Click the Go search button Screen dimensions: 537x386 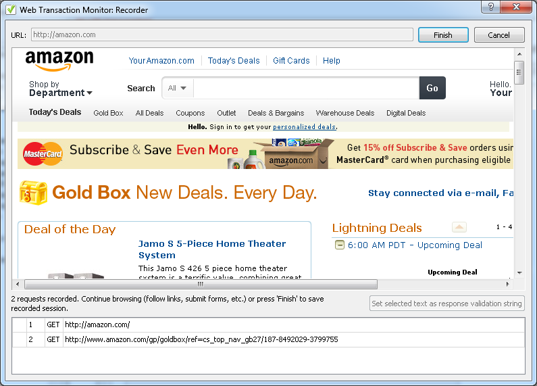432,88
